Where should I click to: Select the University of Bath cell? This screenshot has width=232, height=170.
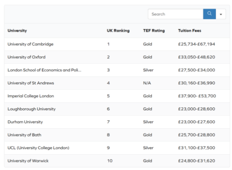pos(24,135)
